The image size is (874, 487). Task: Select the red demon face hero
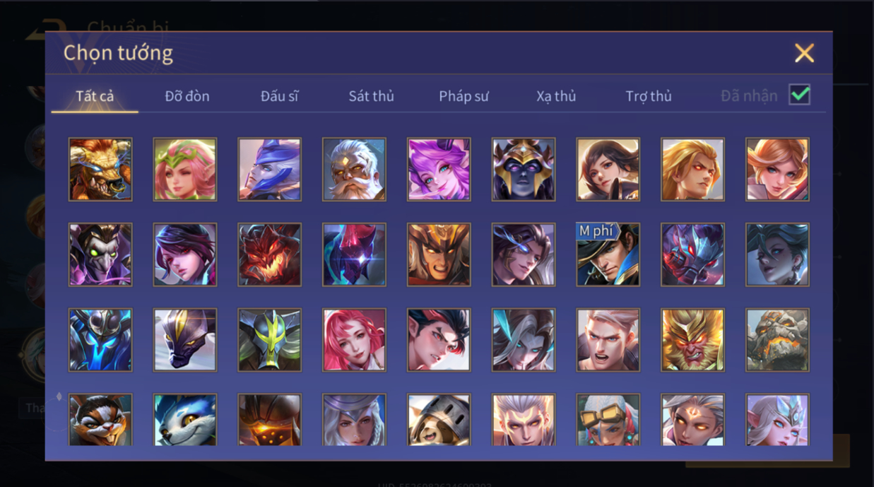tap(269, 254)
